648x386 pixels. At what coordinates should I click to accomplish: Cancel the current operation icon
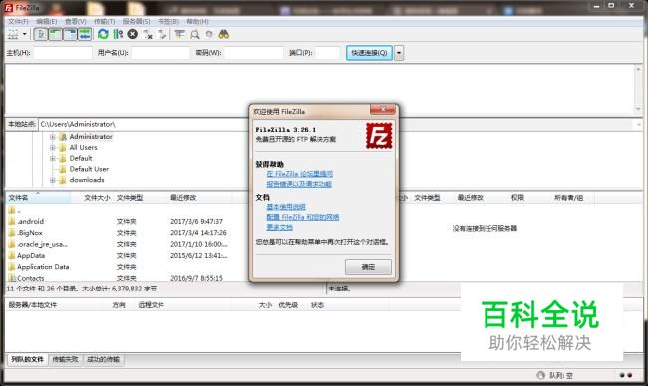[133, 34]
